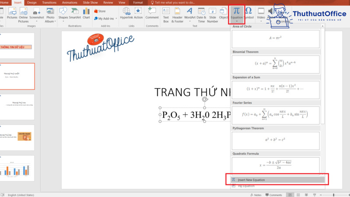
Task: Click the Equation pi icon
Action: (236, 10)
